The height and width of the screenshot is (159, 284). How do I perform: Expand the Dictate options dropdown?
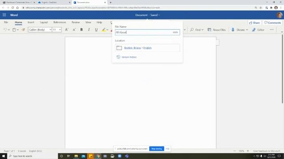pyautogui.click(x=247, y=30)
